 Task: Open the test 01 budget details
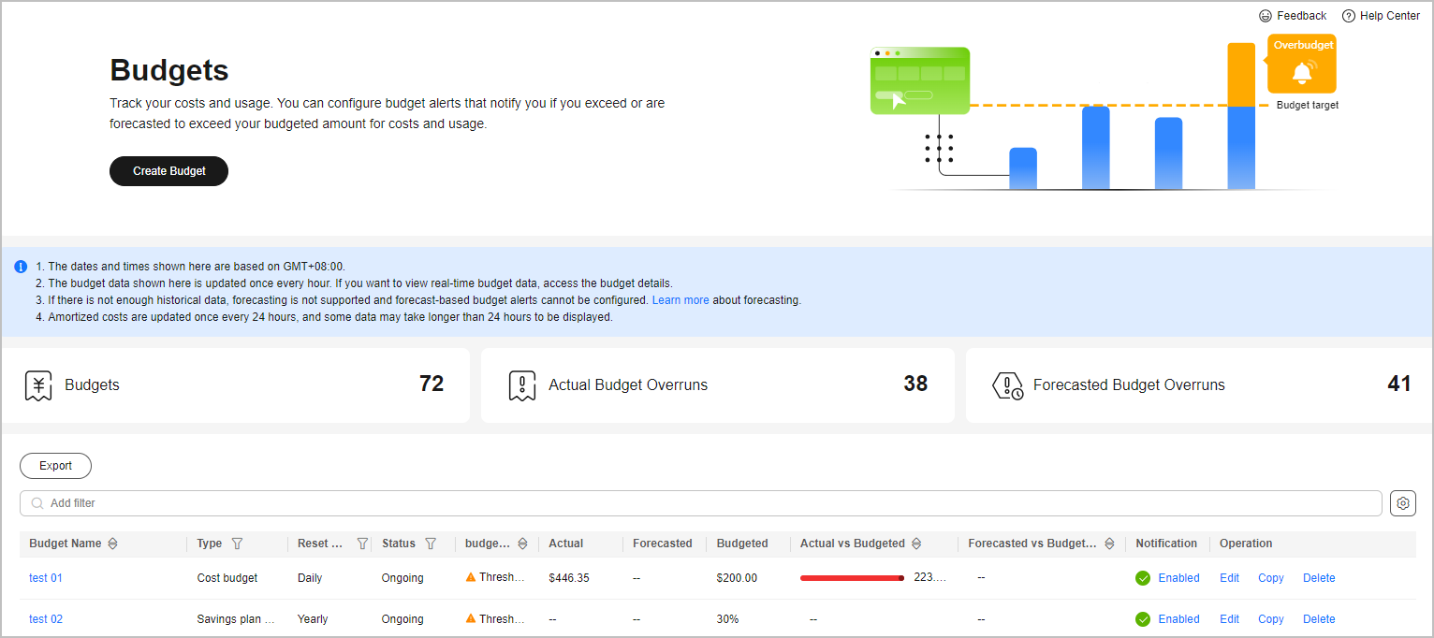coord(45,578)
